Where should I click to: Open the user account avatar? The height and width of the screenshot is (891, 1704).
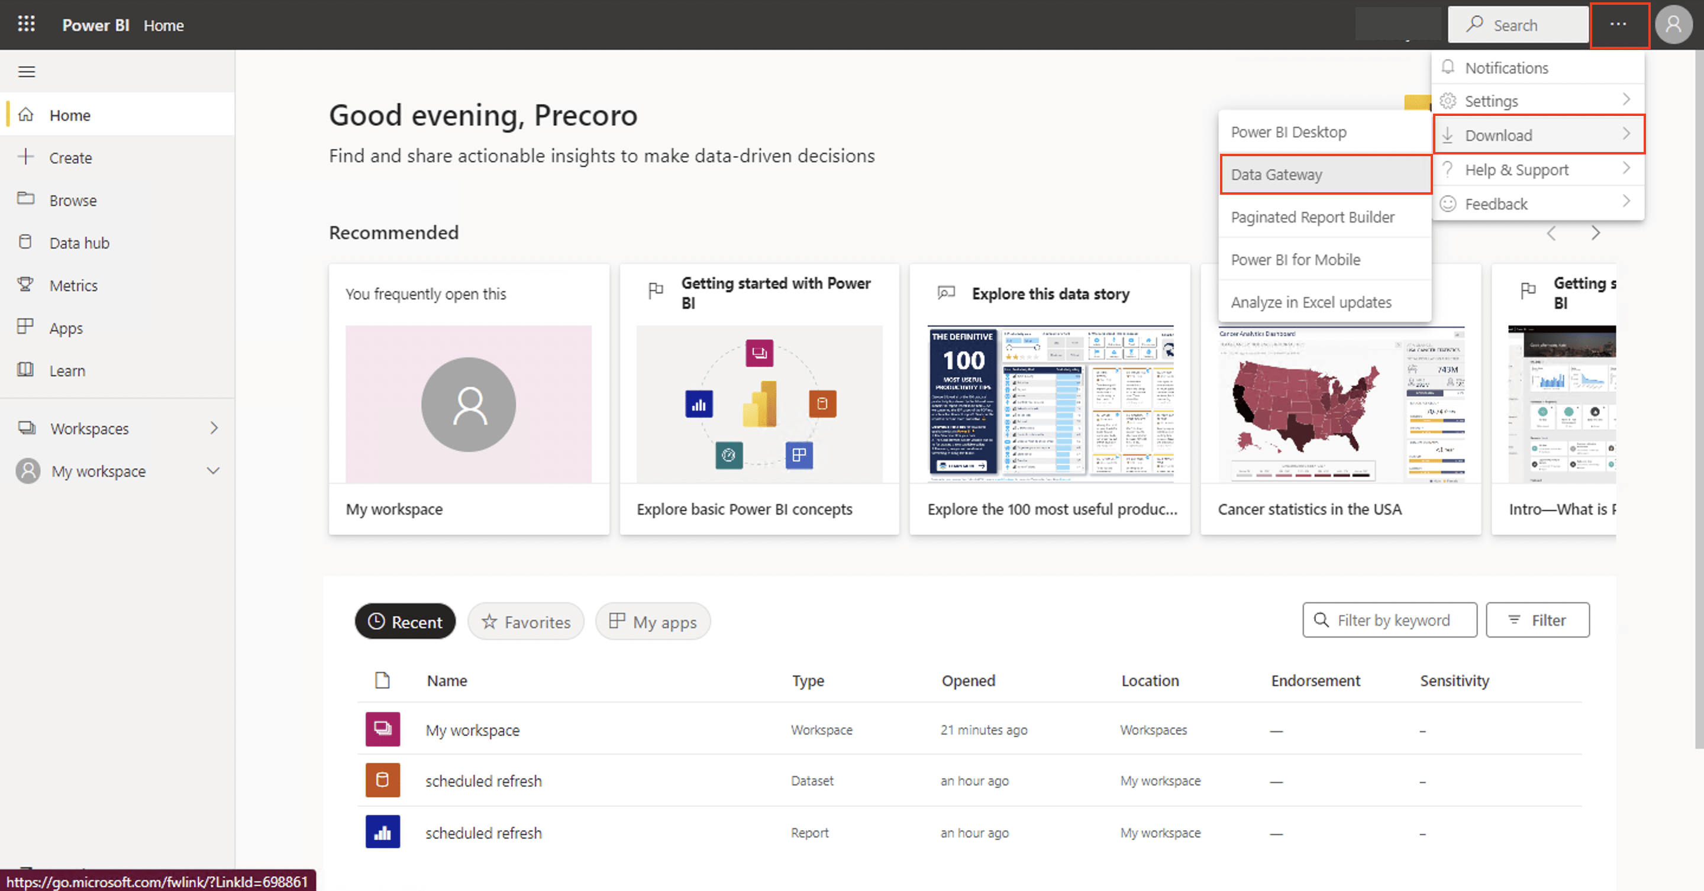pyautogui.click(x=1673, y=24)
